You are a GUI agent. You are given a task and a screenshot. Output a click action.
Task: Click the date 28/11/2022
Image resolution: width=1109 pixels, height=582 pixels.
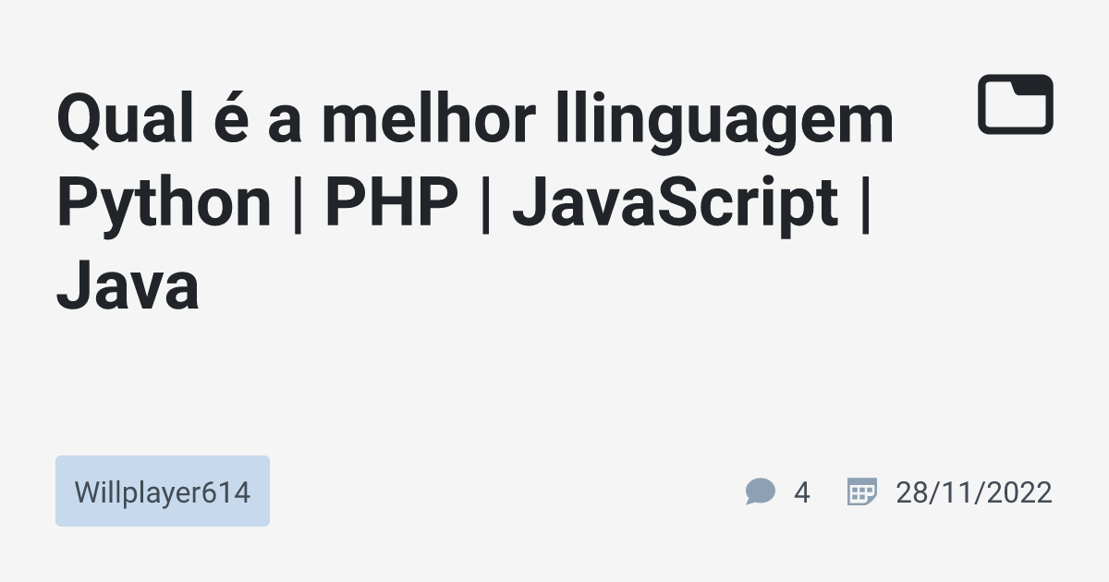(973, 492)
